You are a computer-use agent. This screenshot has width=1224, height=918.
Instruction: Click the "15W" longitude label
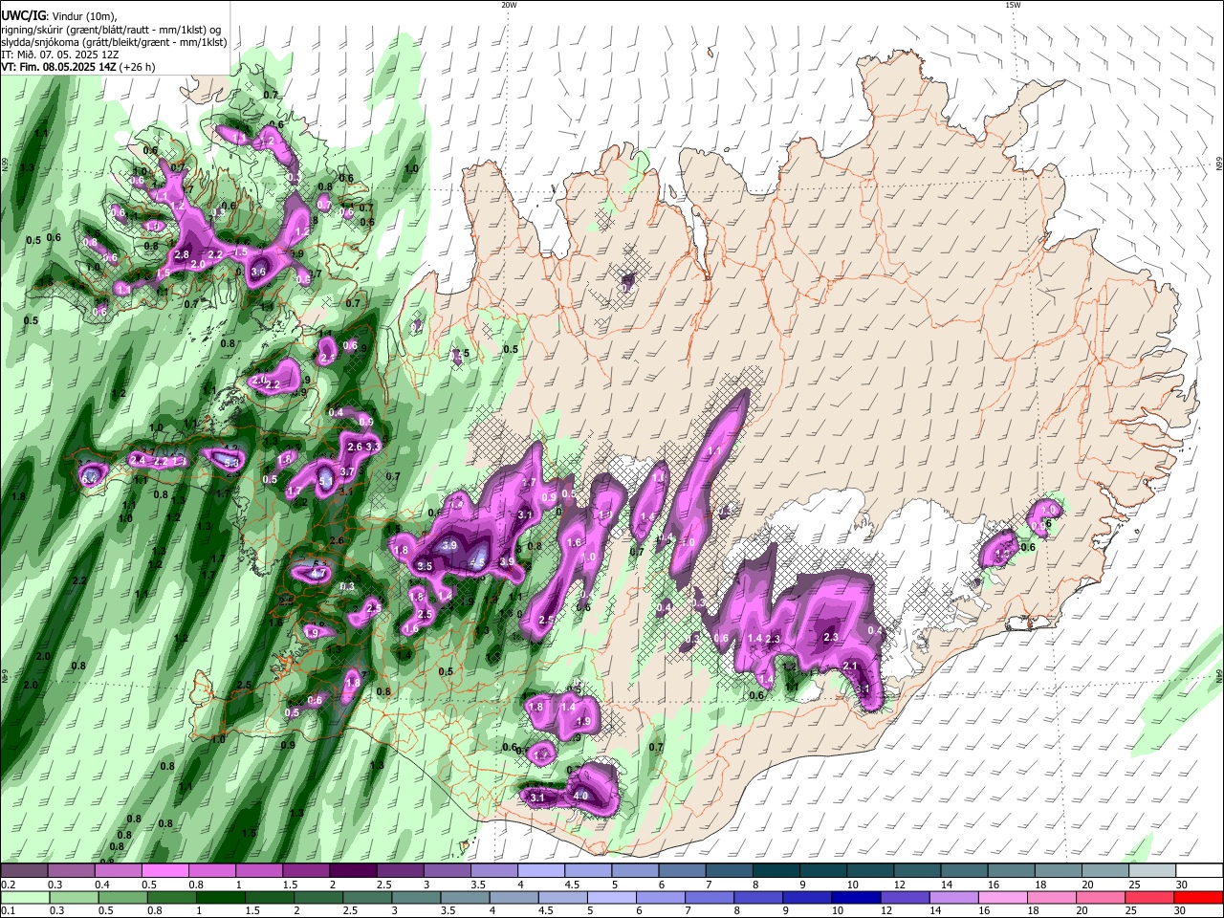(1013, 5)
